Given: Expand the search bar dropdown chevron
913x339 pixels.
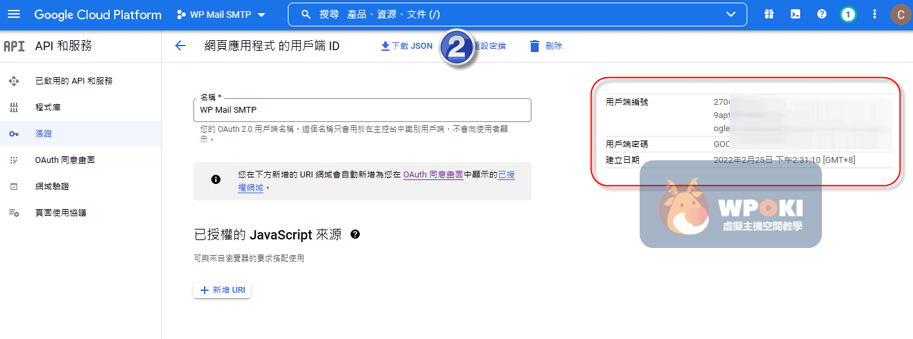Looking at the screenshot, I should 730,14.
